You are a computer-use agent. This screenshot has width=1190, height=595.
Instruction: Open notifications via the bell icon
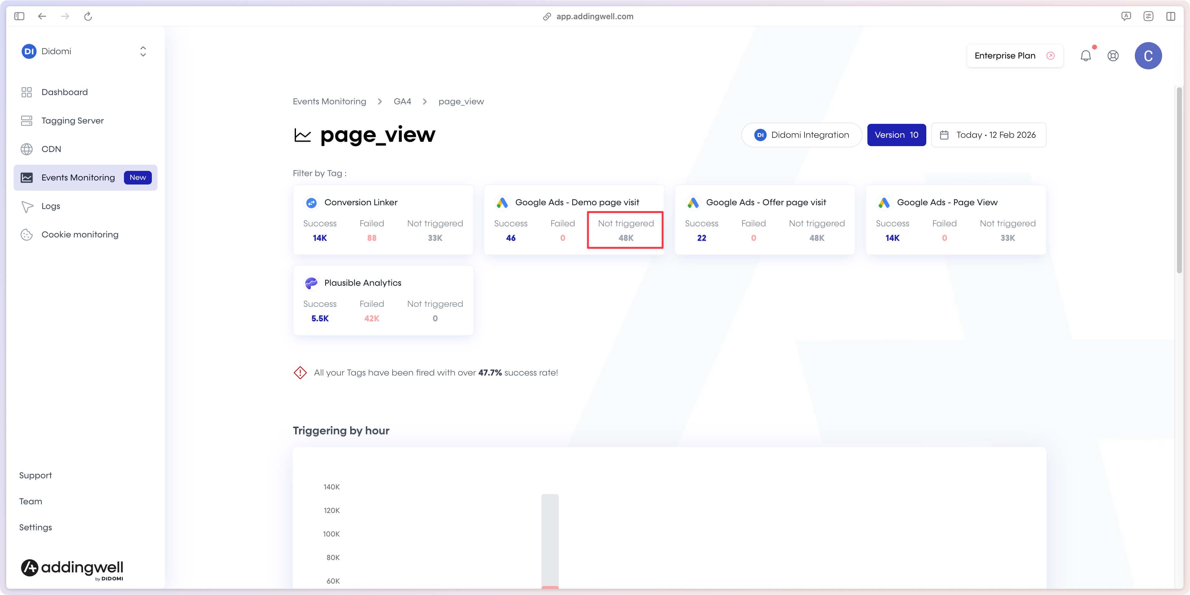click(x=1086, y=55)
